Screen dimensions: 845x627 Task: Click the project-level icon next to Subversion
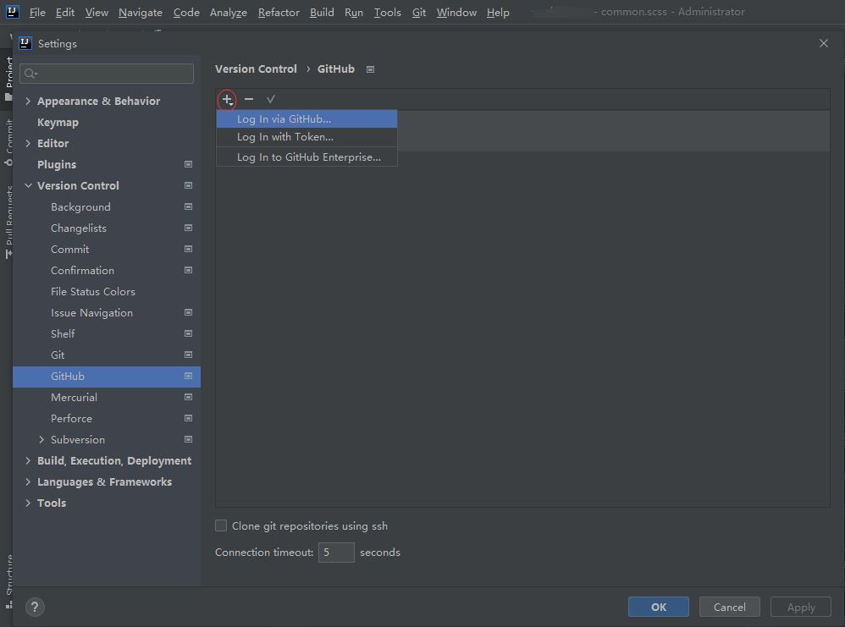[x=188, y=439]
